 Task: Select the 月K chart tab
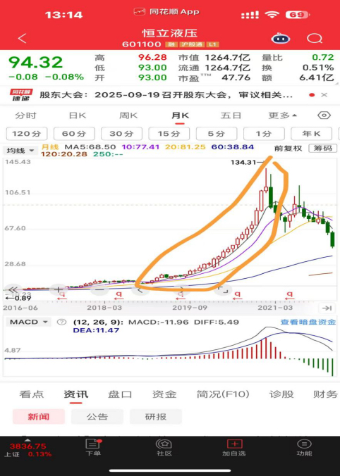click(180, 115)
